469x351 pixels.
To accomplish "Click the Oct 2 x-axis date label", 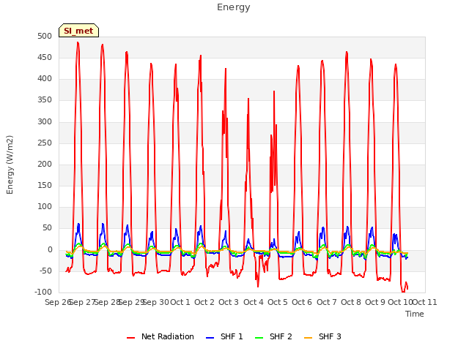I will click(204, 302).
